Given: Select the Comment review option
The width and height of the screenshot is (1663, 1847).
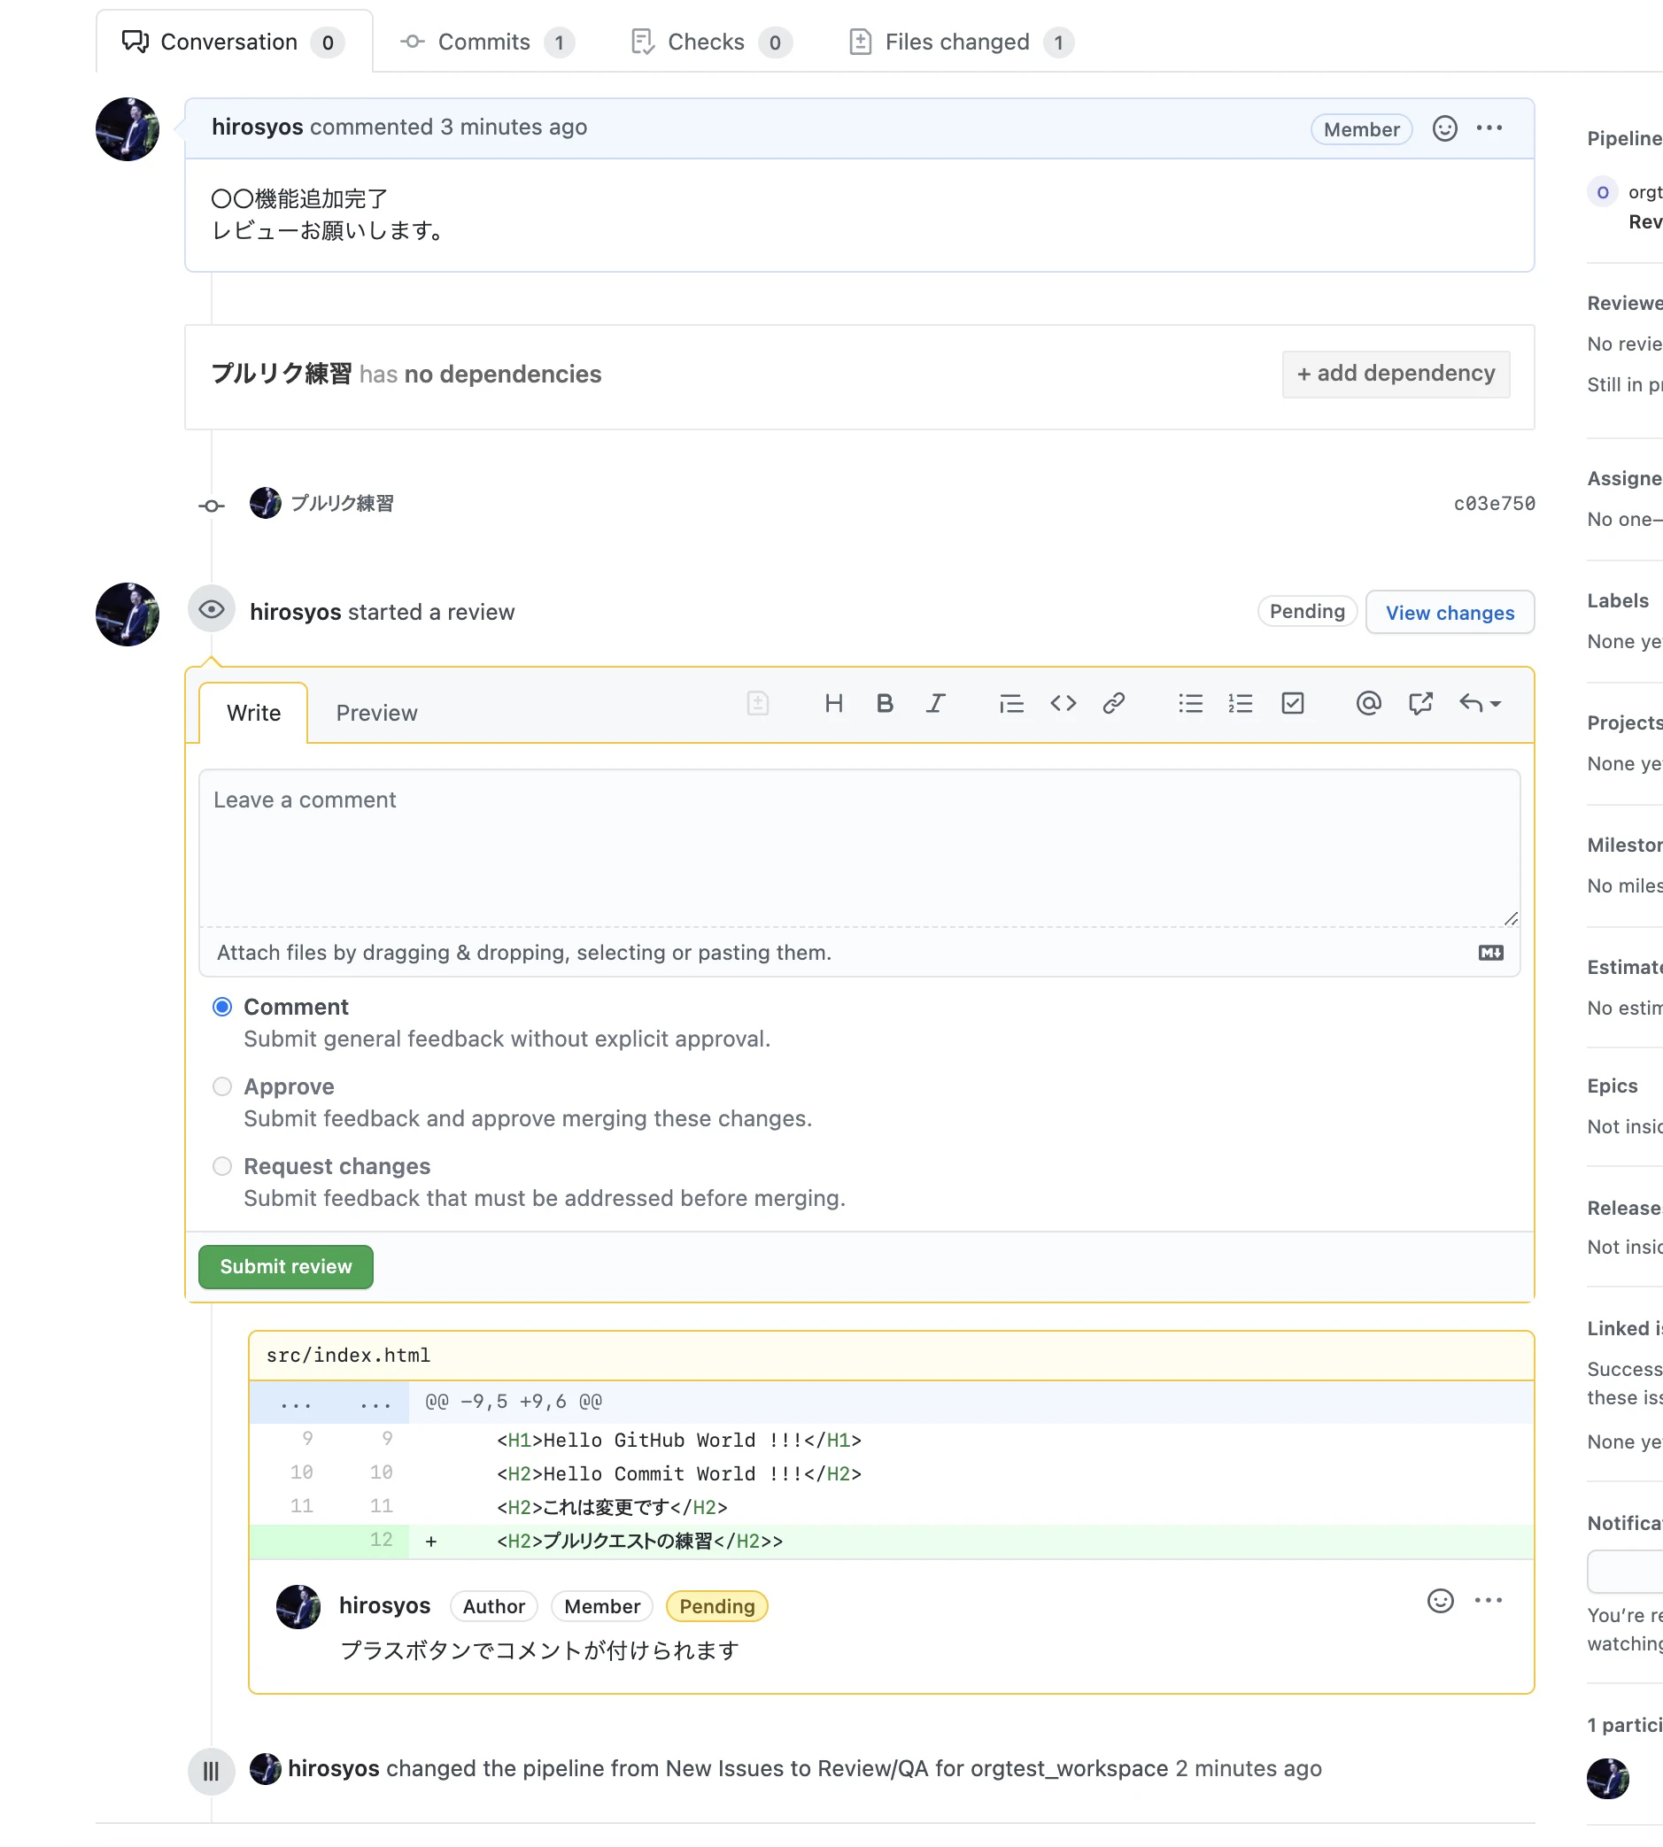Looking at the screenshot, I should 222,1007.
